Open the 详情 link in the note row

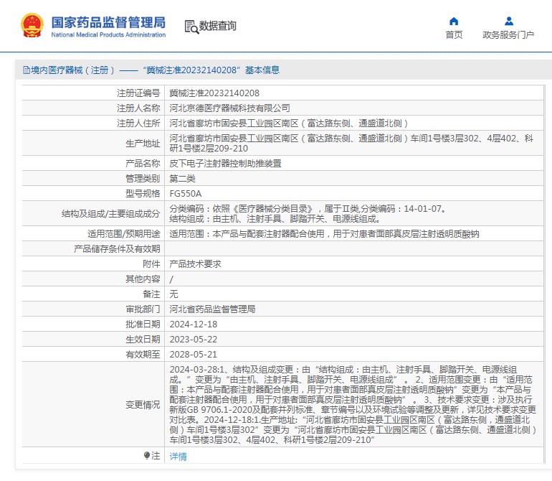178,457
